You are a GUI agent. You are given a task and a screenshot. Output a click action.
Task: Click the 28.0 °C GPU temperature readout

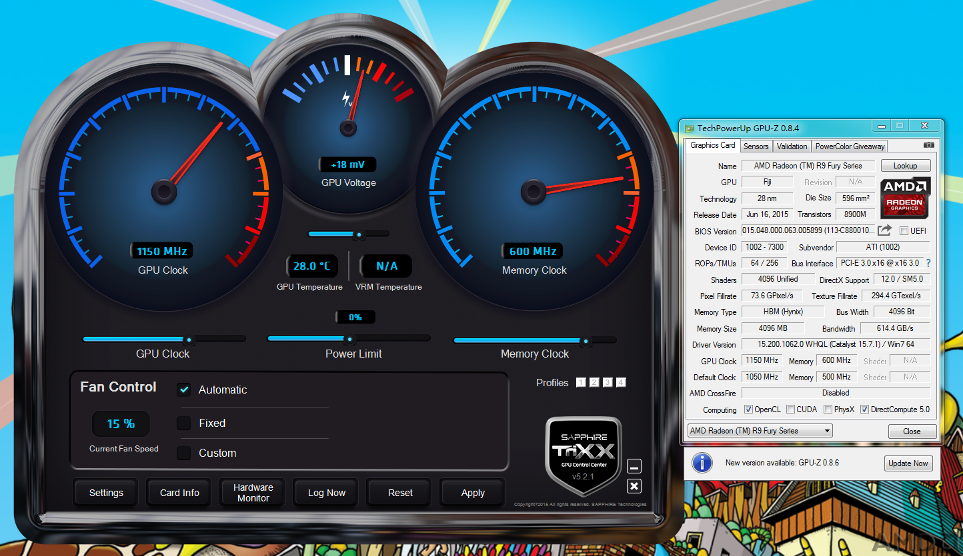click(x=312, y=266)
